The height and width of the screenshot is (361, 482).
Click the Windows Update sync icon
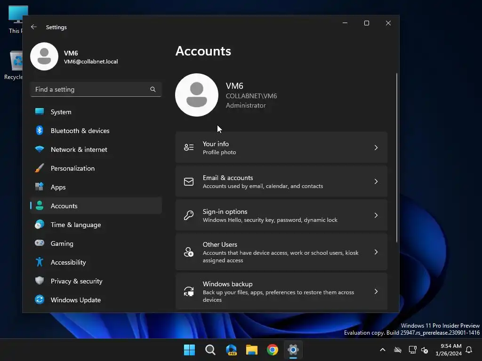[x=40, y=299]
